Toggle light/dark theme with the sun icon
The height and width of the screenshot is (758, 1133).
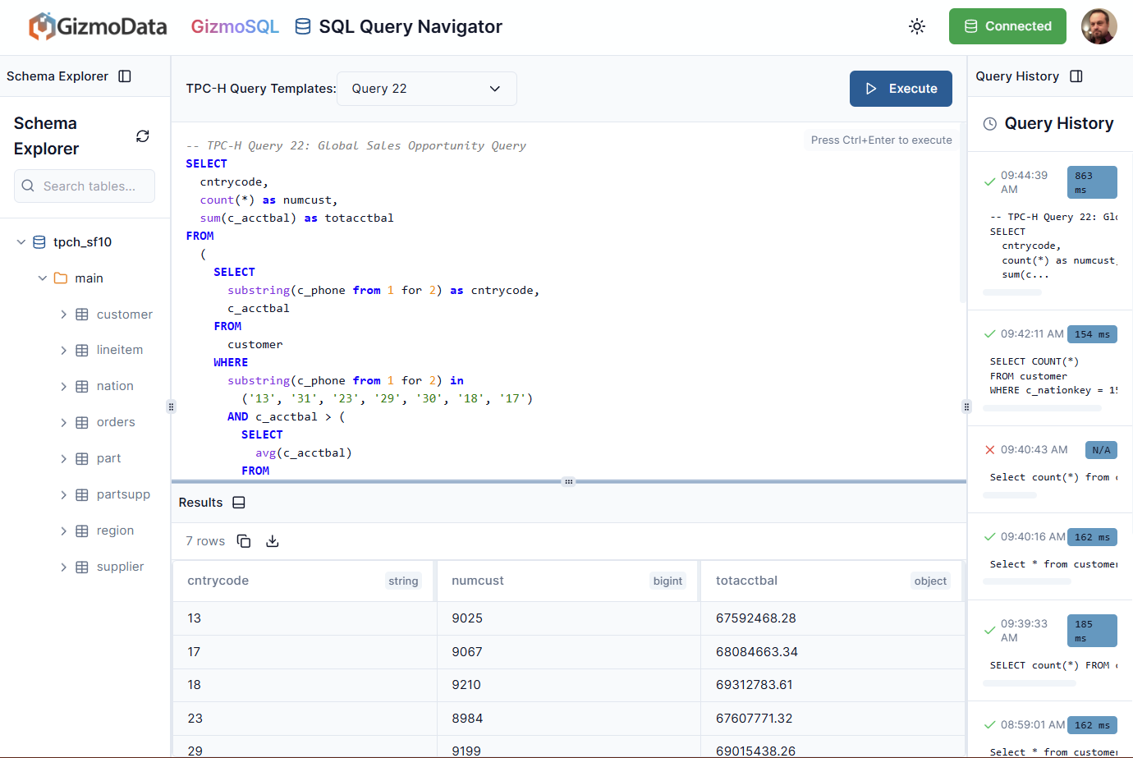point(917,25)
